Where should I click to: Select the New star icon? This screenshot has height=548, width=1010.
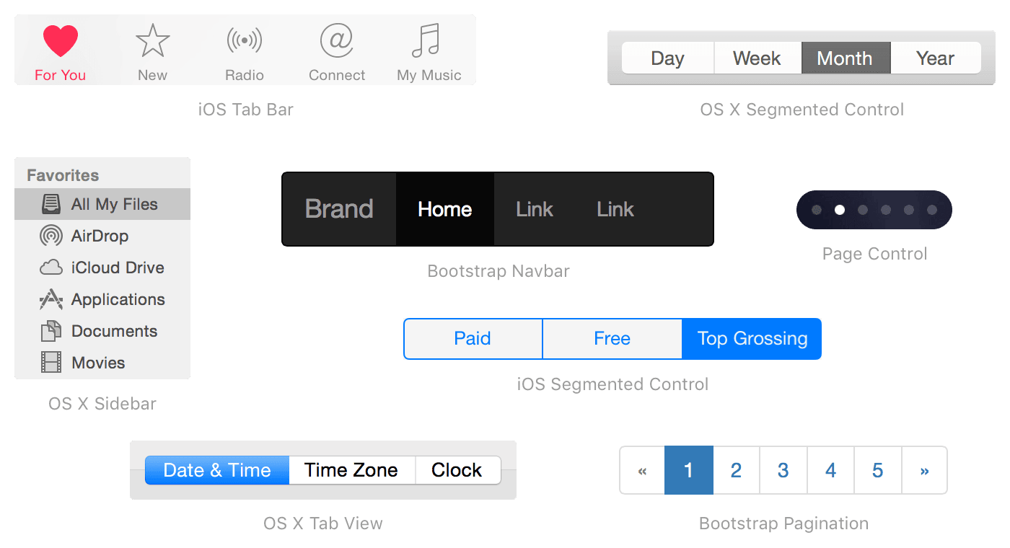coord(152,40)
